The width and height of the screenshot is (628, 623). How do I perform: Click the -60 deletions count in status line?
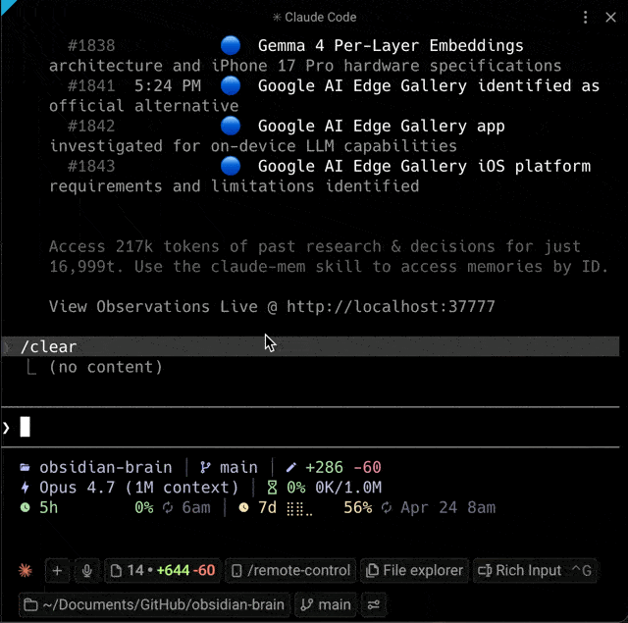[367, 467]
